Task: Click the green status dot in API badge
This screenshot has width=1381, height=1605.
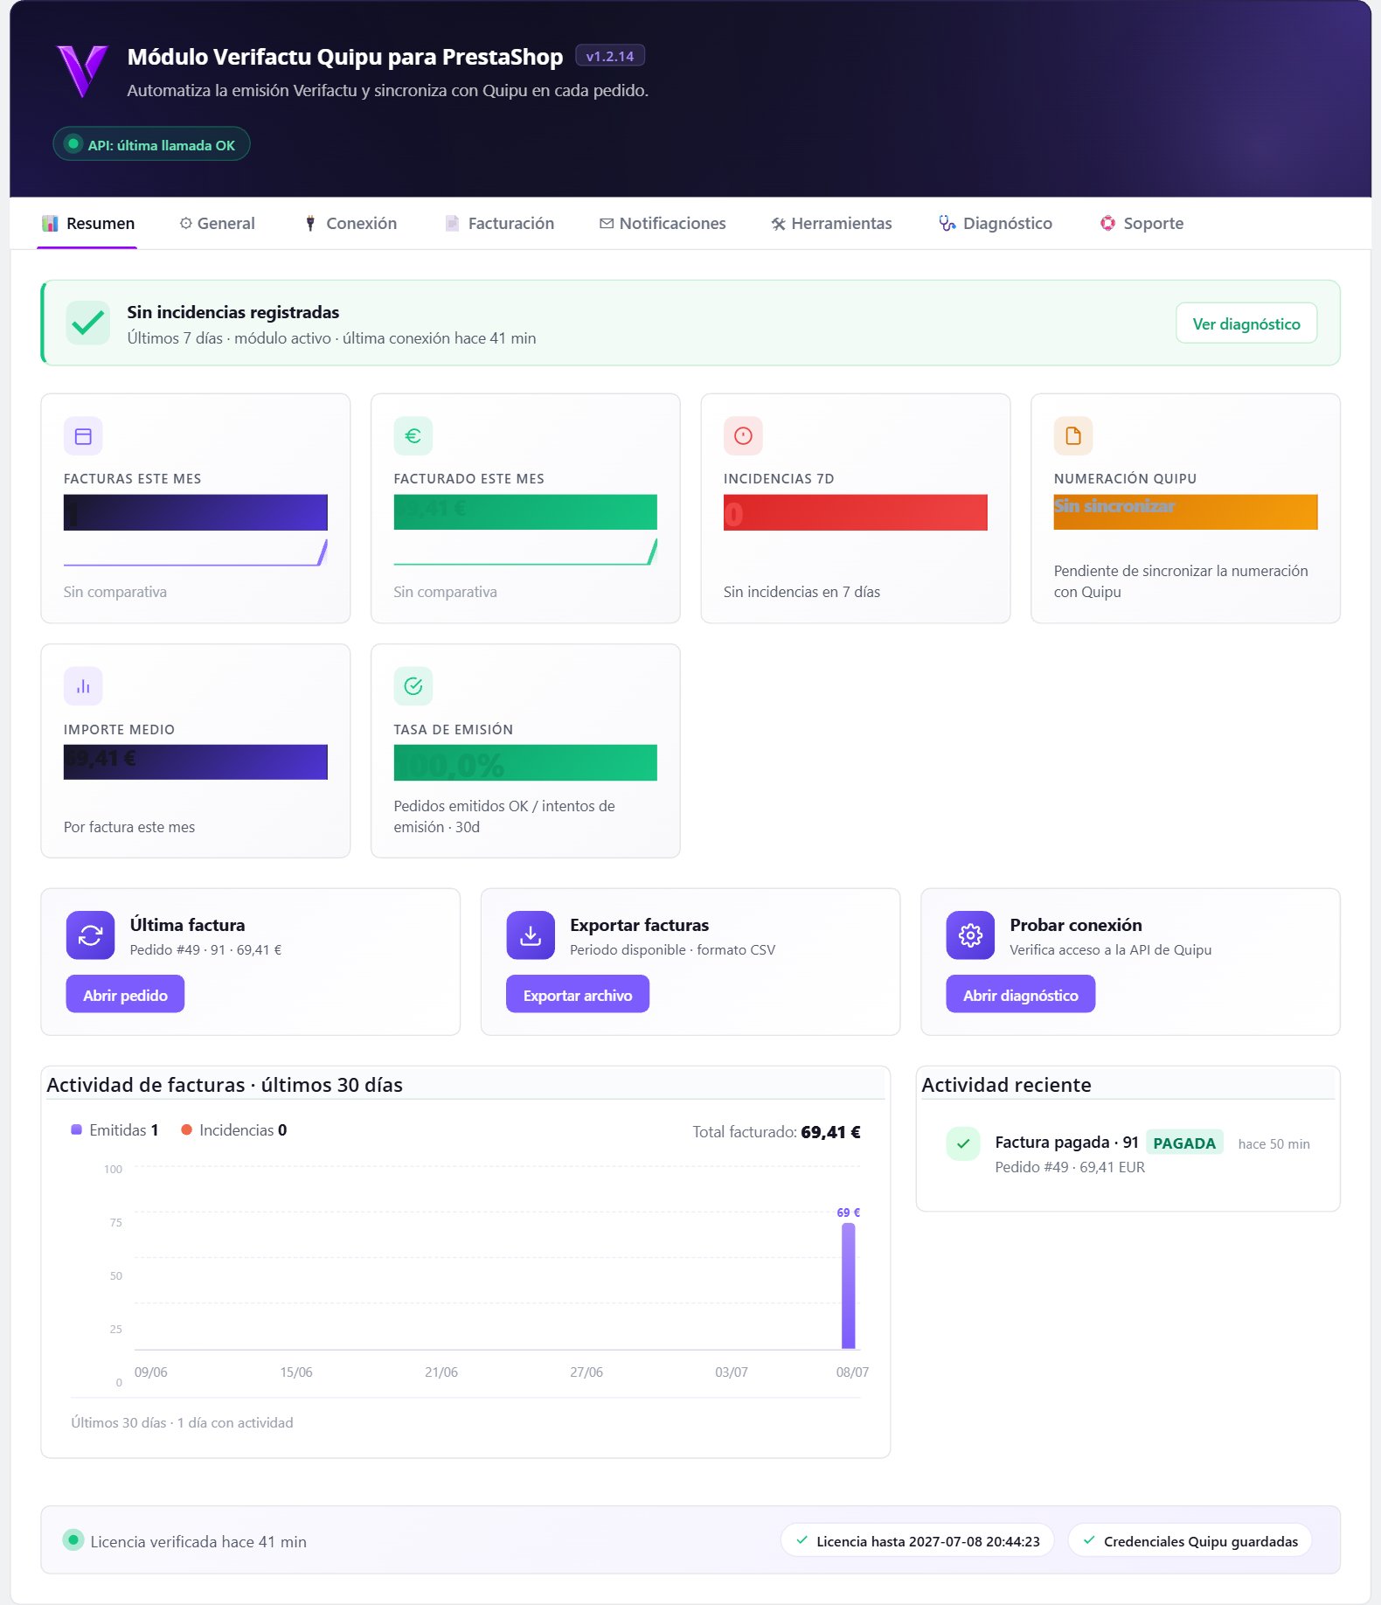Action: click(74, 144)
